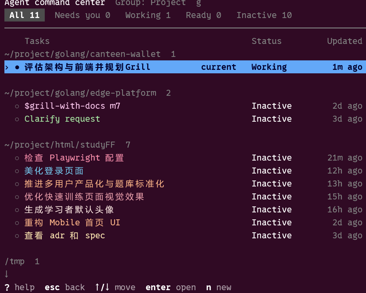Image resolution: width=366 pixels, height=293 pixels.
Task: Click the filled status dot of the working Grill task
Action: pos(17,67)
